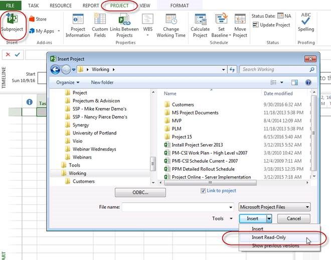
Task: Toggle the preview pane icon
Action: (x=294, y=82)
